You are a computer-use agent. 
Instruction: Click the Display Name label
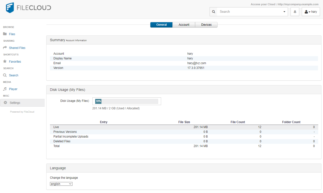tap(62, 58)
